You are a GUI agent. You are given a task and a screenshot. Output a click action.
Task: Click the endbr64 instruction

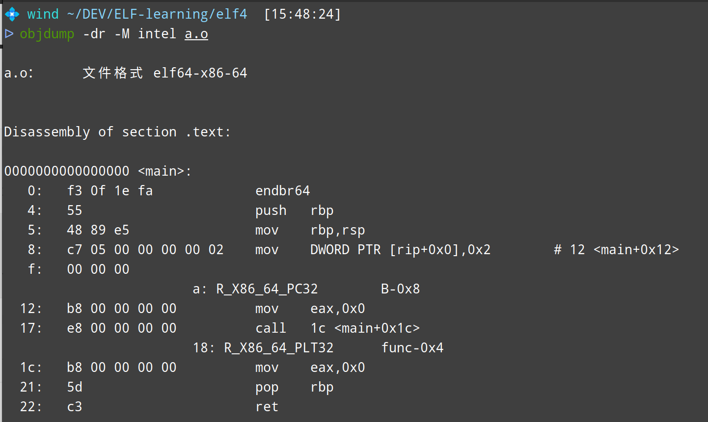(283, 191)
